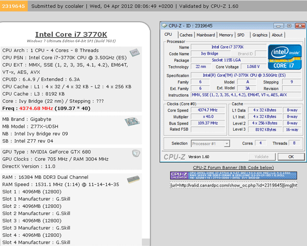Screen dimensions: 307x246
Task: Open the About tab
Action: click(x=277, y=35)
